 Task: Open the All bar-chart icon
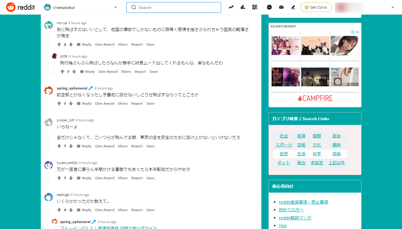[x=243, y=7]
